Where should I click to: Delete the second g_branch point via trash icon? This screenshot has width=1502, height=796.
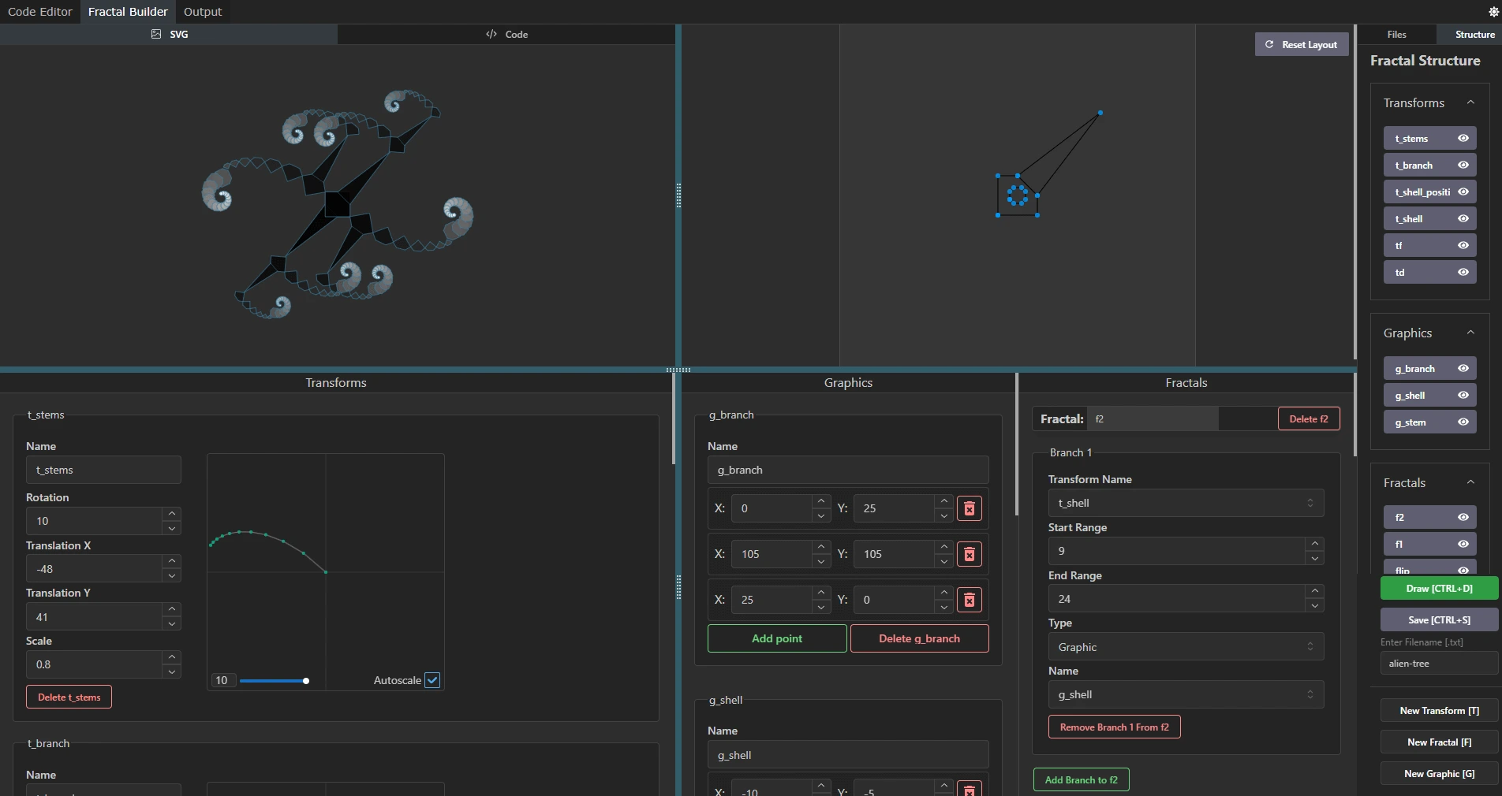970,554
